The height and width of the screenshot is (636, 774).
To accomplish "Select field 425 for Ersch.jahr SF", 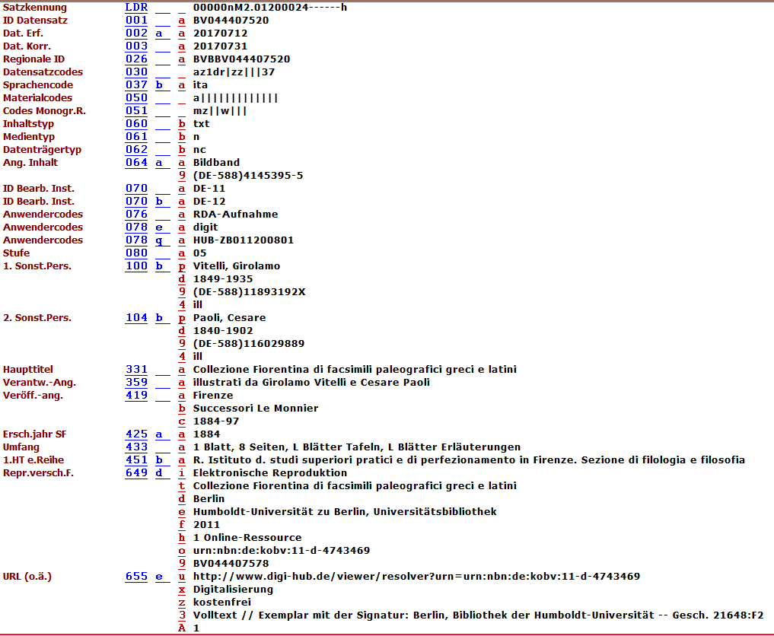I will tap(136, 434).
